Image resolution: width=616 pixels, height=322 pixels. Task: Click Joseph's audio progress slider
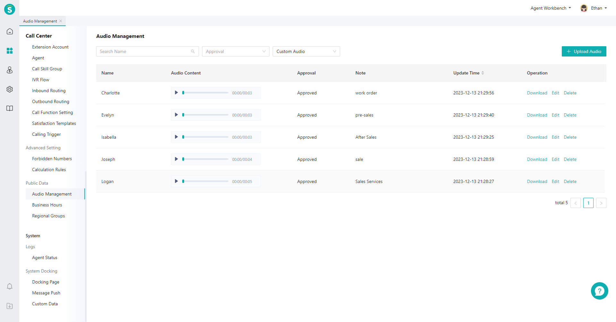tap(205, 159)
